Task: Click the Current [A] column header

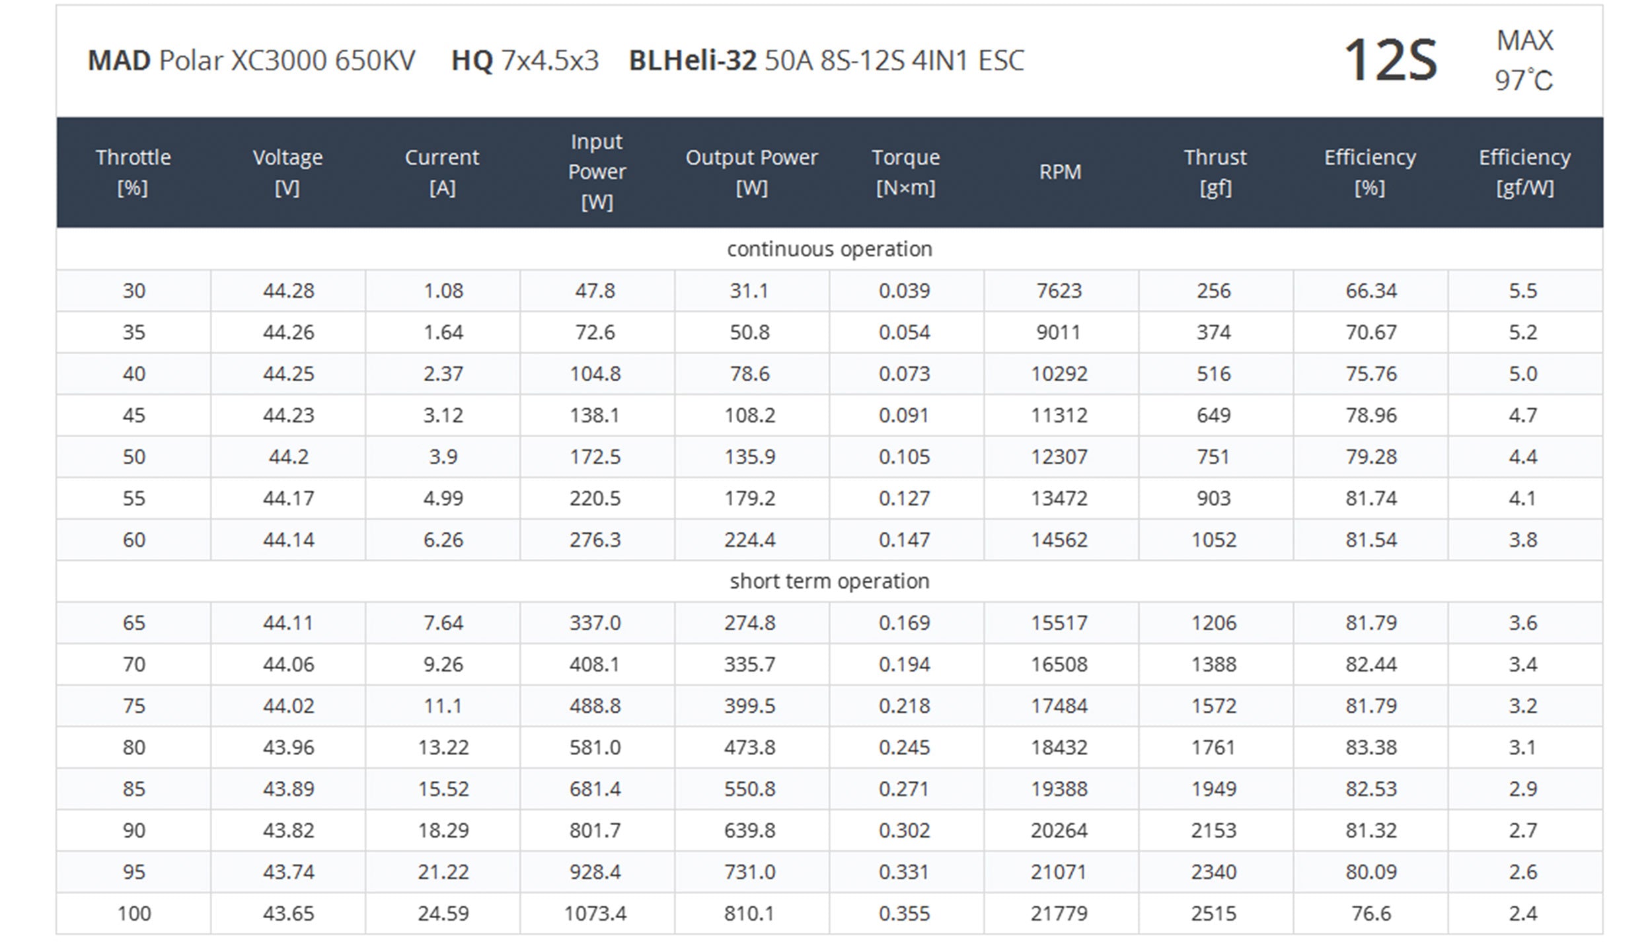Action: pyautogui.click(x=442, y=172)
